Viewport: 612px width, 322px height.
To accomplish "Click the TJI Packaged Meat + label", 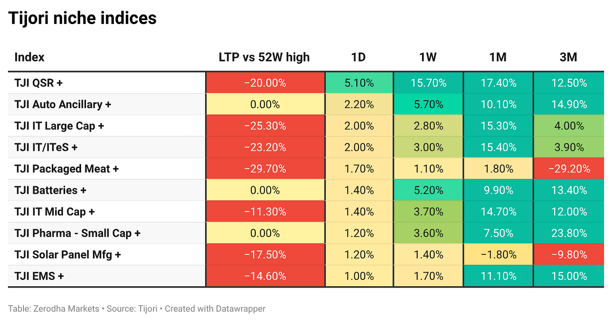I will coord(66,169).
